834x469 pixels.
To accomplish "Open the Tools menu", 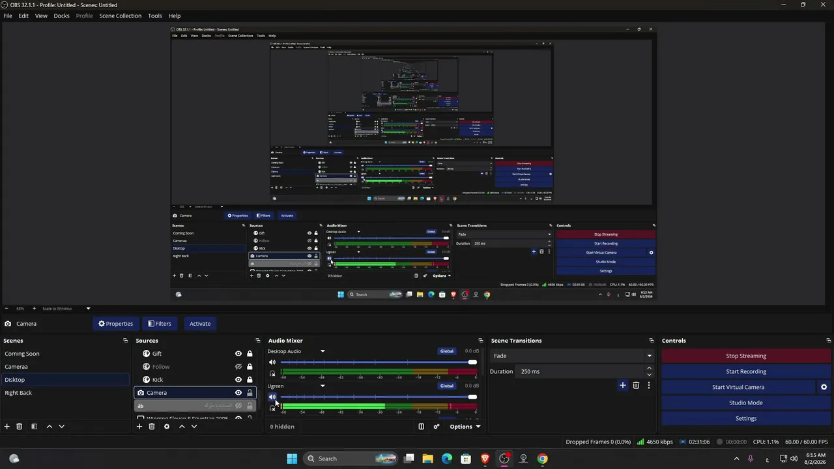I will [x=155, y=16].
